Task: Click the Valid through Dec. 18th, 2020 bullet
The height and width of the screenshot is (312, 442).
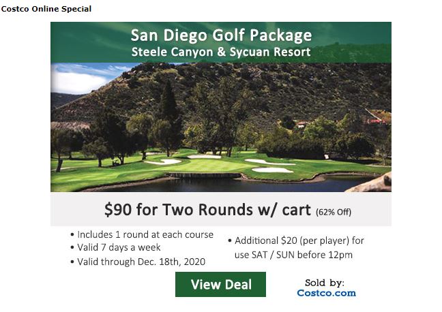Action: (x=141, y=262)
